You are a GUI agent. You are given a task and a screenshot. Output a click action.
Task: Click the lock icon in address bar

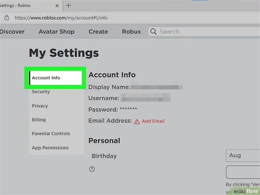pos(6,18)
